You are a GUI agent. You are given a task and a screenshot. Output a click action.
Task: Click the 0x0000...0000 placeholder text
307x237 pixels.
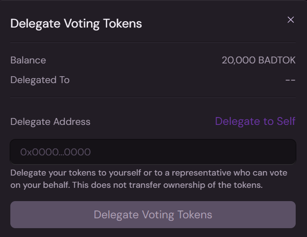pyautogui.click(x=55, y=152)
